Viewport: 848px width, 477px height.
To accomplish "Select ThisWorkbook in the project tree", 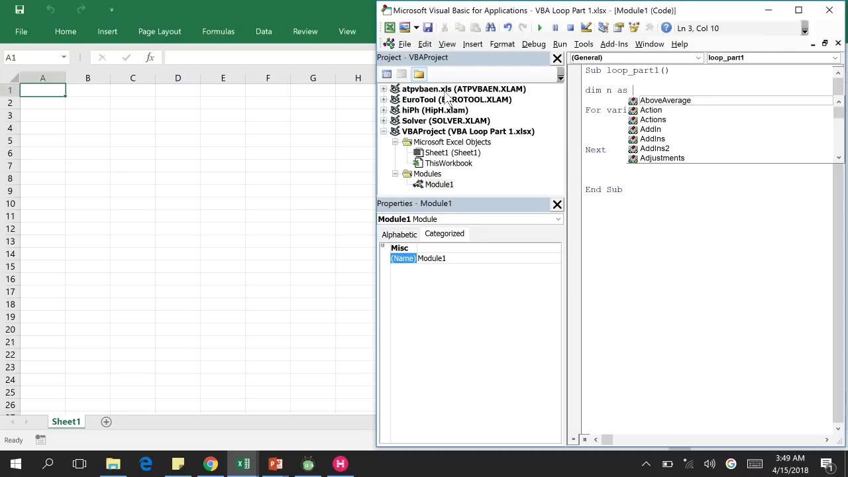I will coord(449,163).
